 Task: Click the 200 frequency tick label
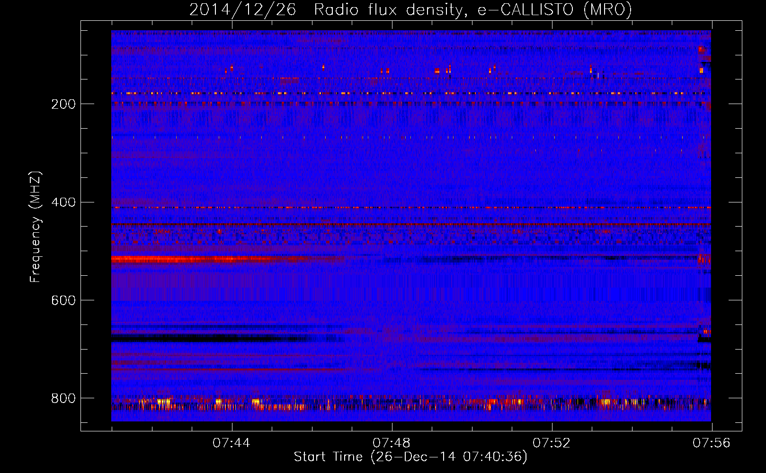point(63,104)
